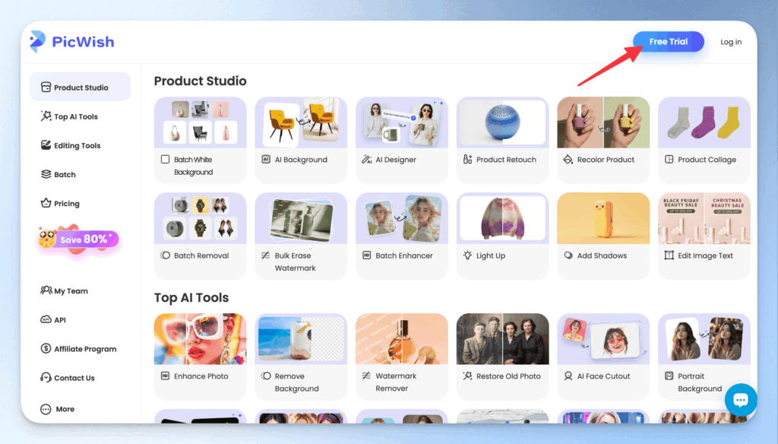Click the Add Shadows icon
The image size is (778, 444).
(x=568, y=255)
